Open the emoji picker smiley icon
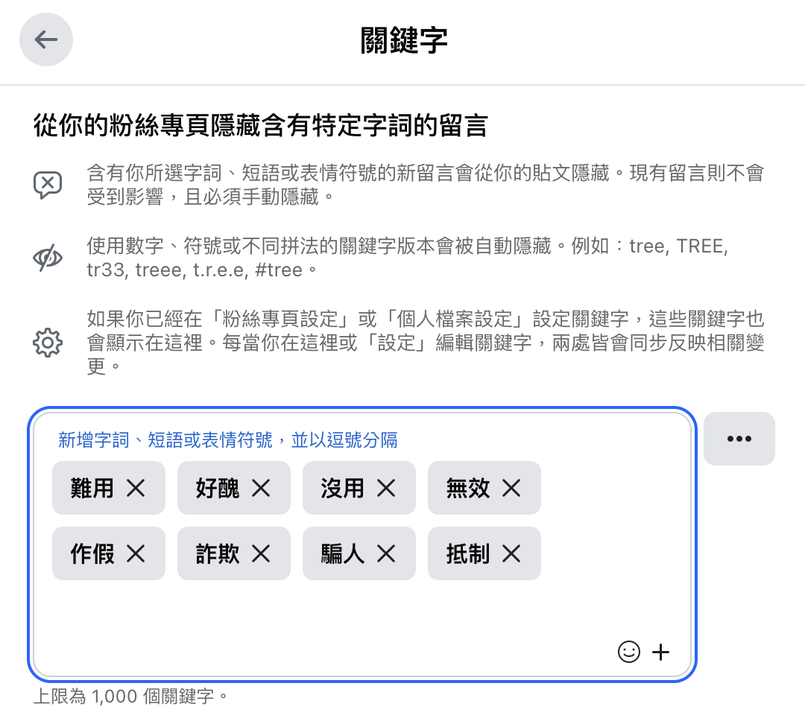805x724 pixels. tap(629, 652)
